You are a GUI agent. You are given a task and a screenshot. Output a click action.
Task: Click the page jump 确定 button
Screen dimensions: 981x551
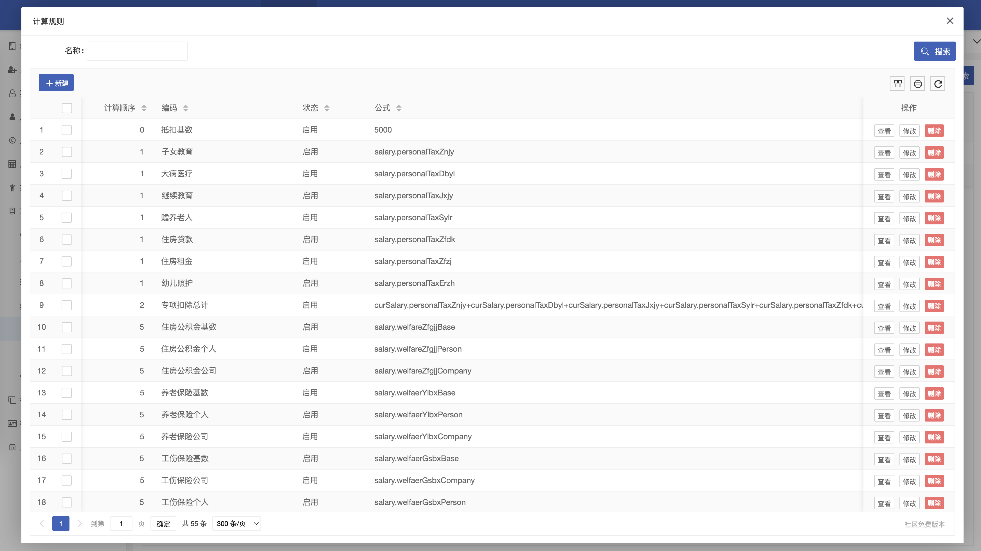163,524
